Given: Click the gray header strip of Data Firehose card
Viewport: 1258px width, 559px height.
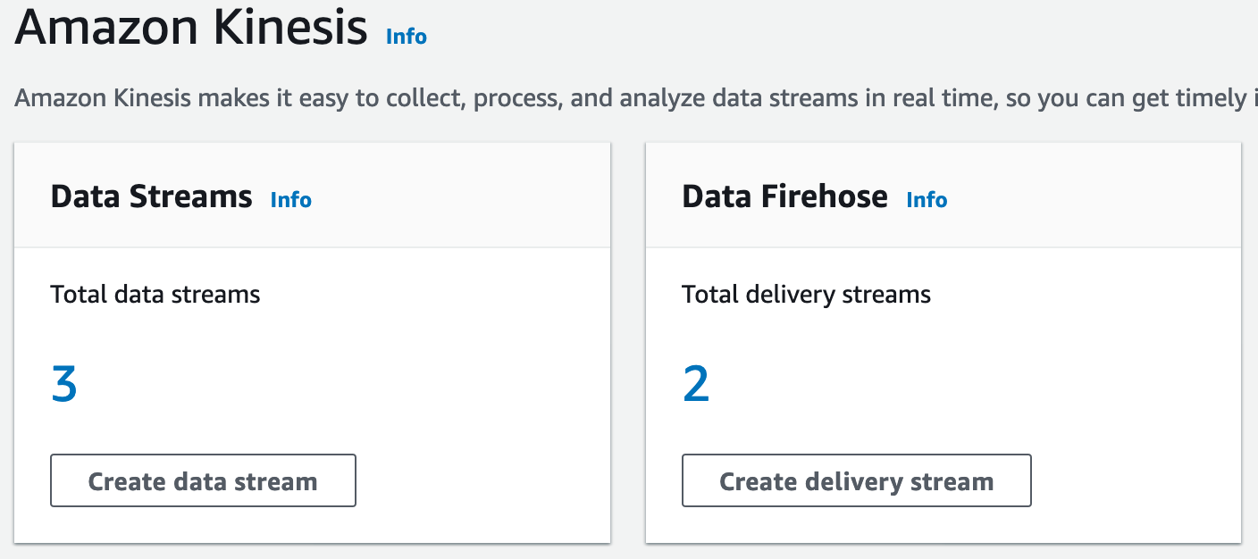Looking at the screenshot, I should (x=1099, y=196).
